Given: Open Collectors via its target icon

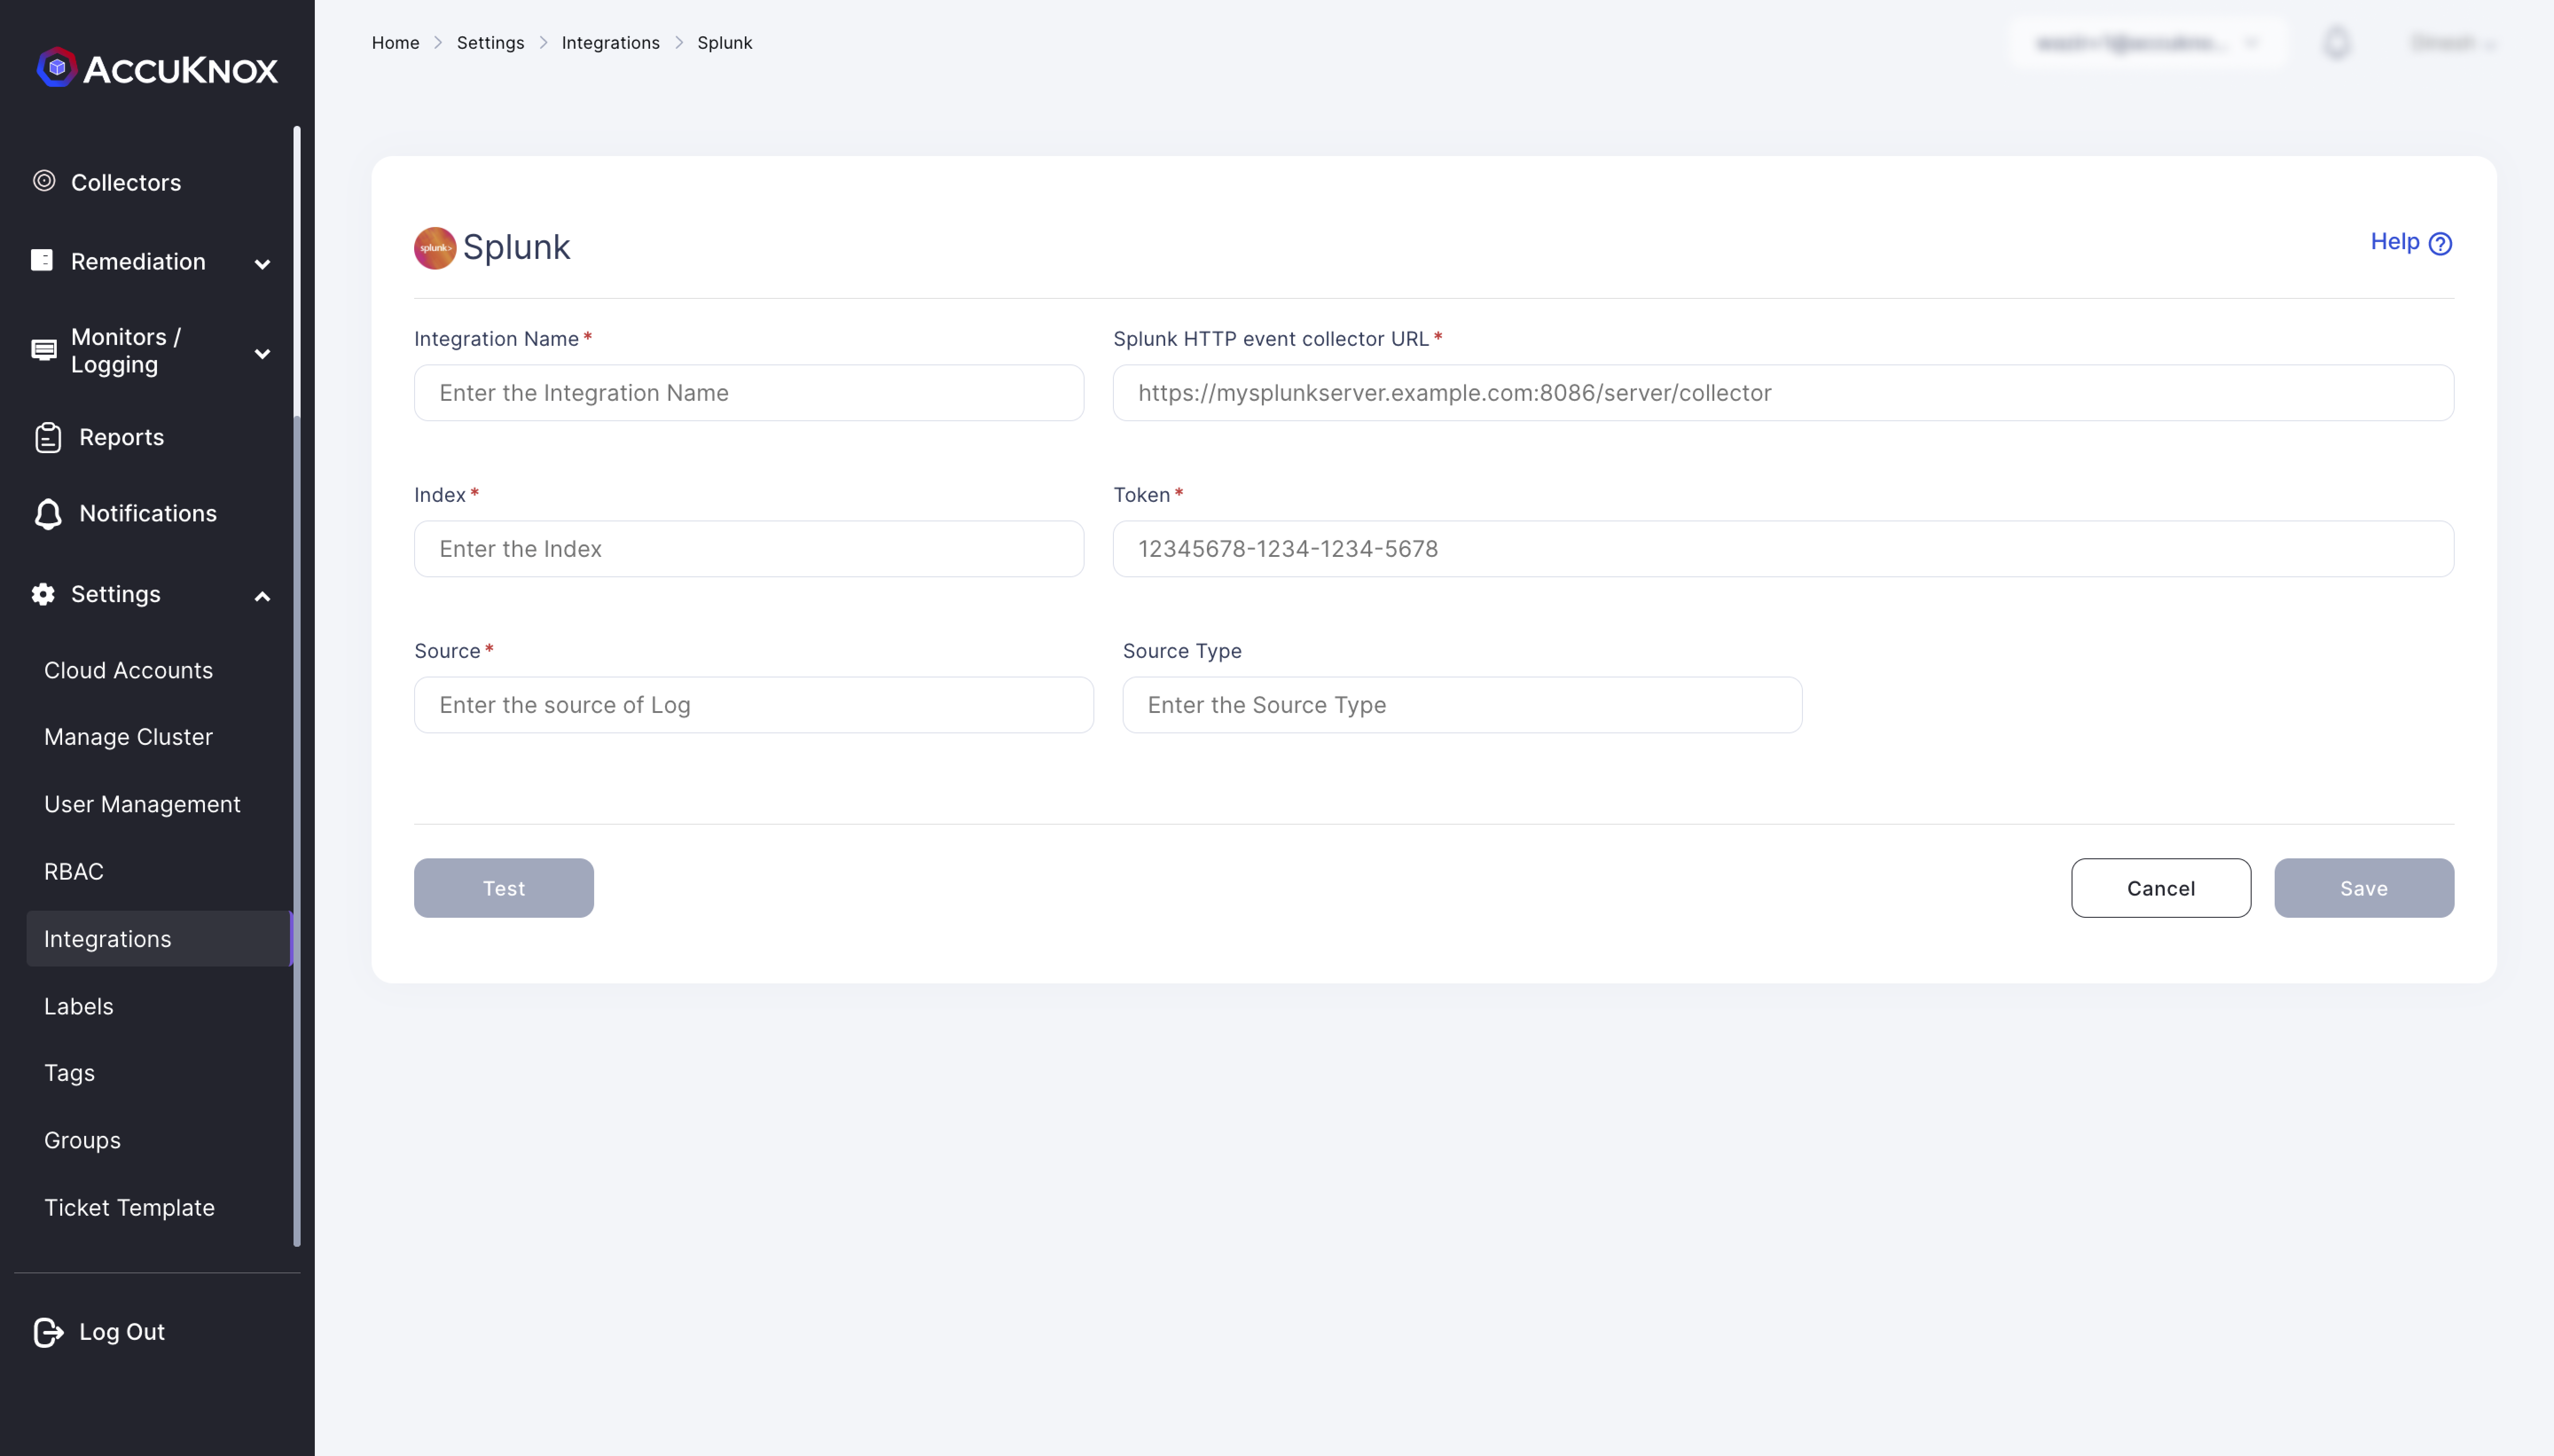Looking at the screenshot, I should click(x=44, y=181).
